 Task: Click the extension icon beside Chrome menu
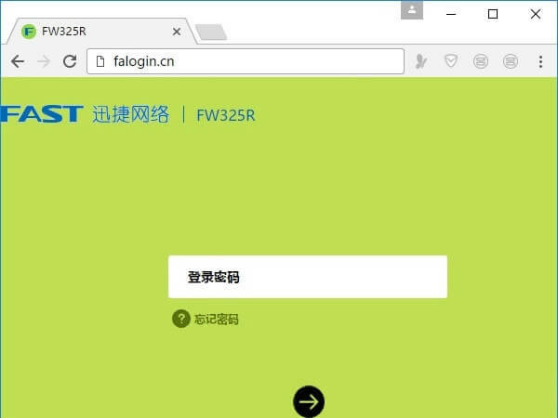click(510, 62)
